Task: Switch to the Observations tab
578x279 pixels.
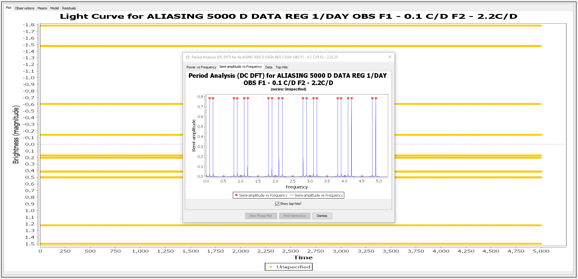Action: (25, 8)
